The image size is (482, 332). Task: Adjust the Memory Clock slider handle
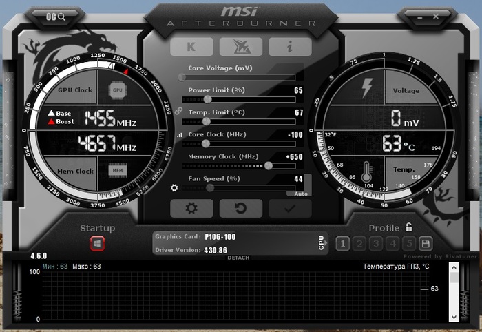tap(269, 166)
